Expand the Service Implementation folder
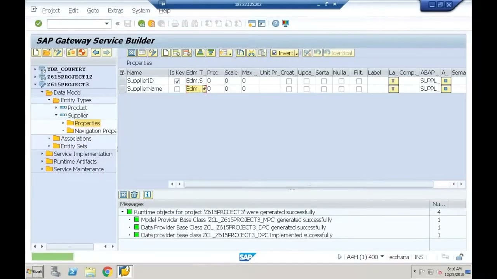 42,154
